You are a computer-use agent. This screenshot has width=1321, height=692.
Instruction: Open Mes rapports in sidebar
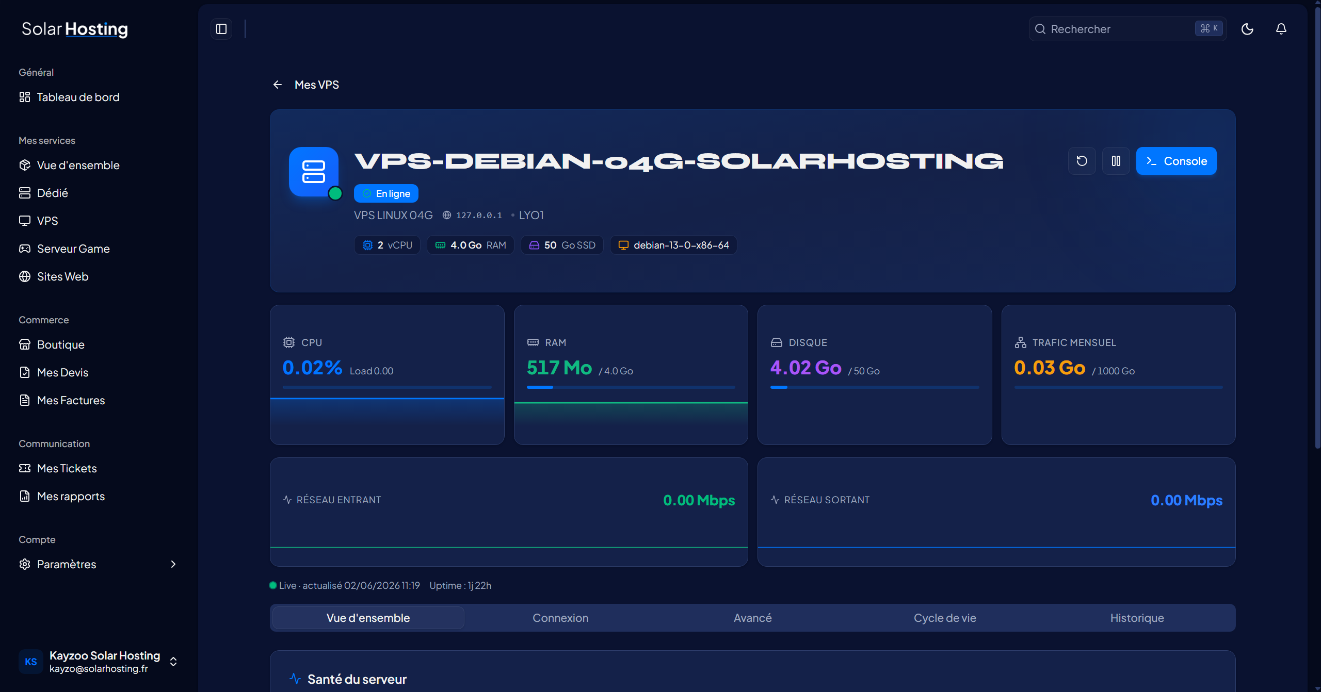pyautogui.click(x=99, y=496)
